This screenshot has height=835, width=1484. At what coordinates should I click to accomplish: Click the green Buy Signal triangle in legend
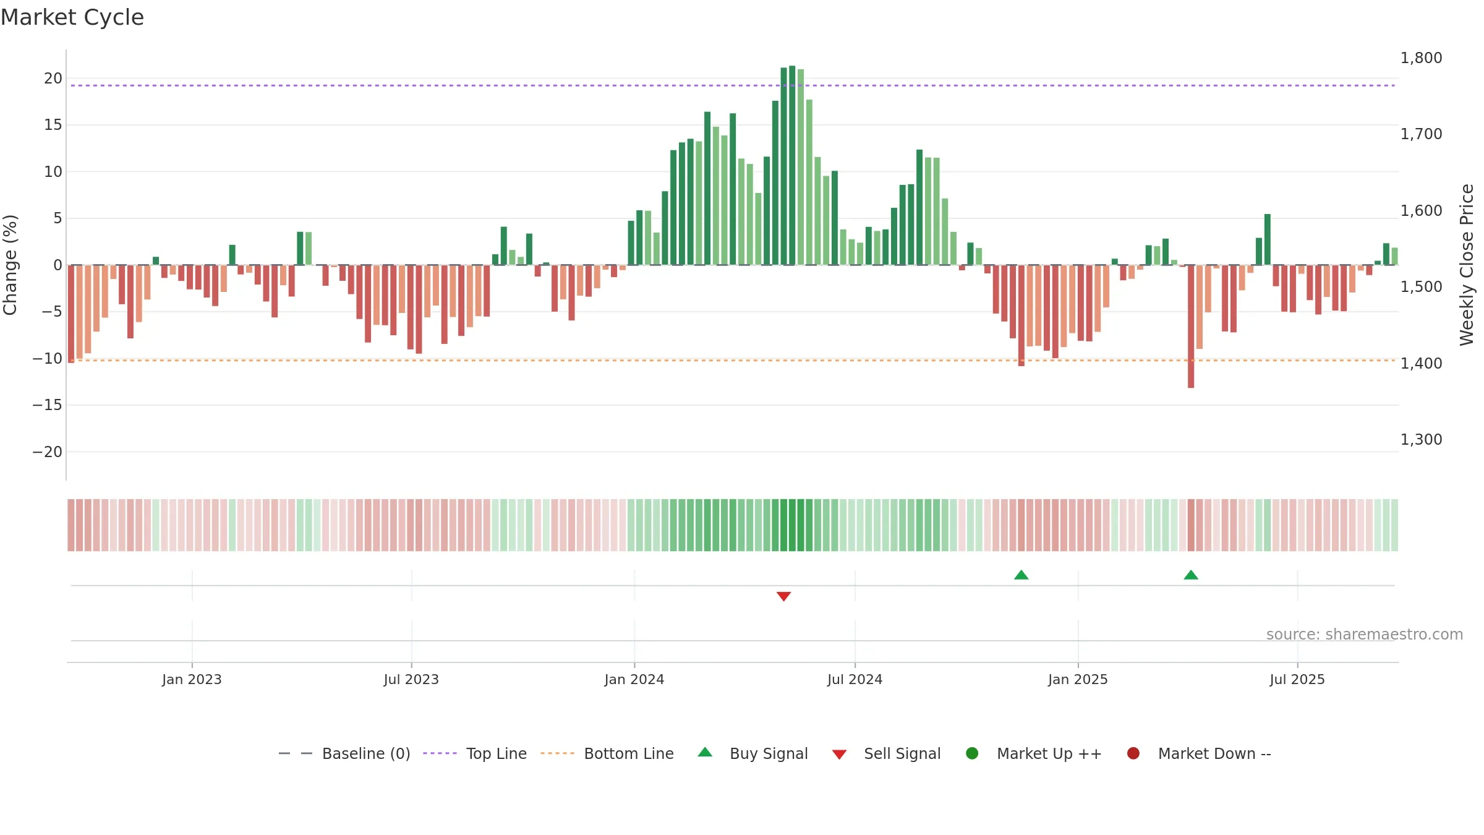coord(705,752)
